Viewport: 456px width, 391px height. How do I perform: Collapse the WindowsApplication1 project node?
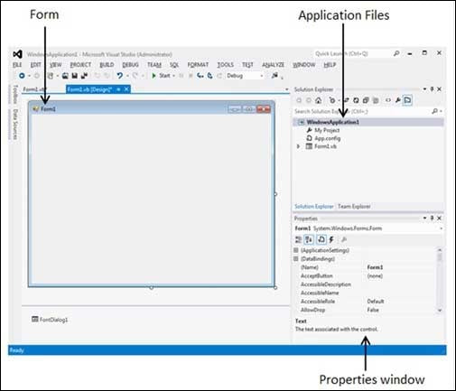[301, 122]
